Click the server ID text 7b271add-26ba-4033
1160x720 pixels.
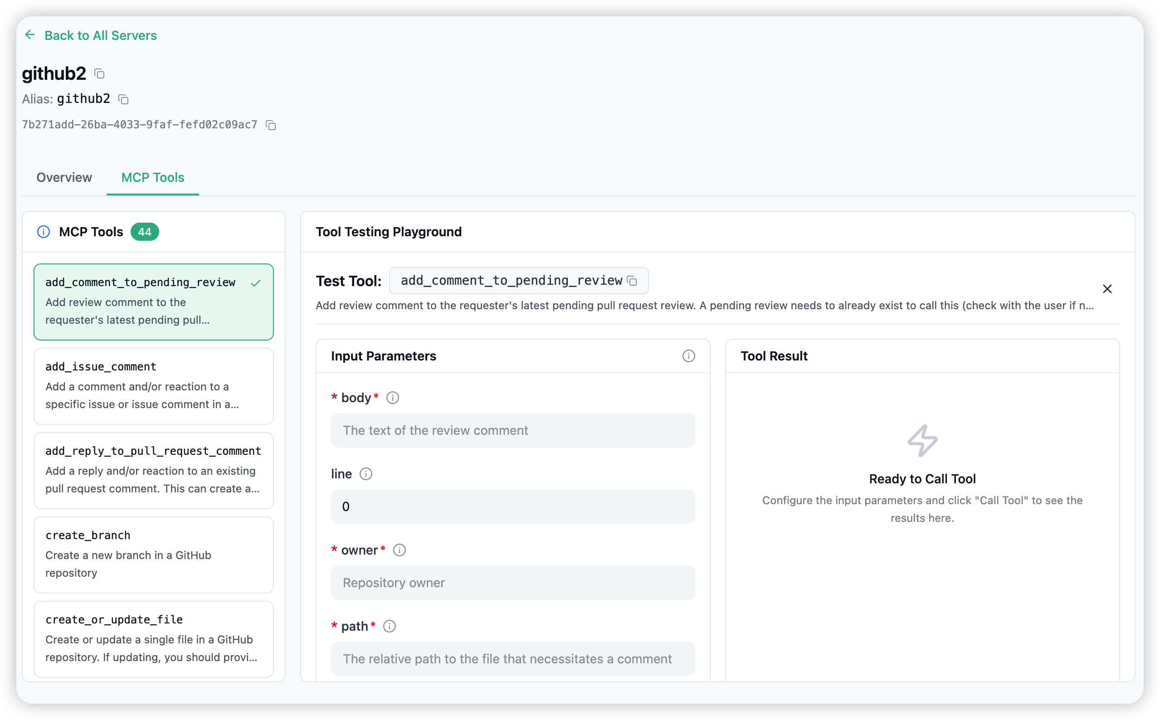pos(140,125)
